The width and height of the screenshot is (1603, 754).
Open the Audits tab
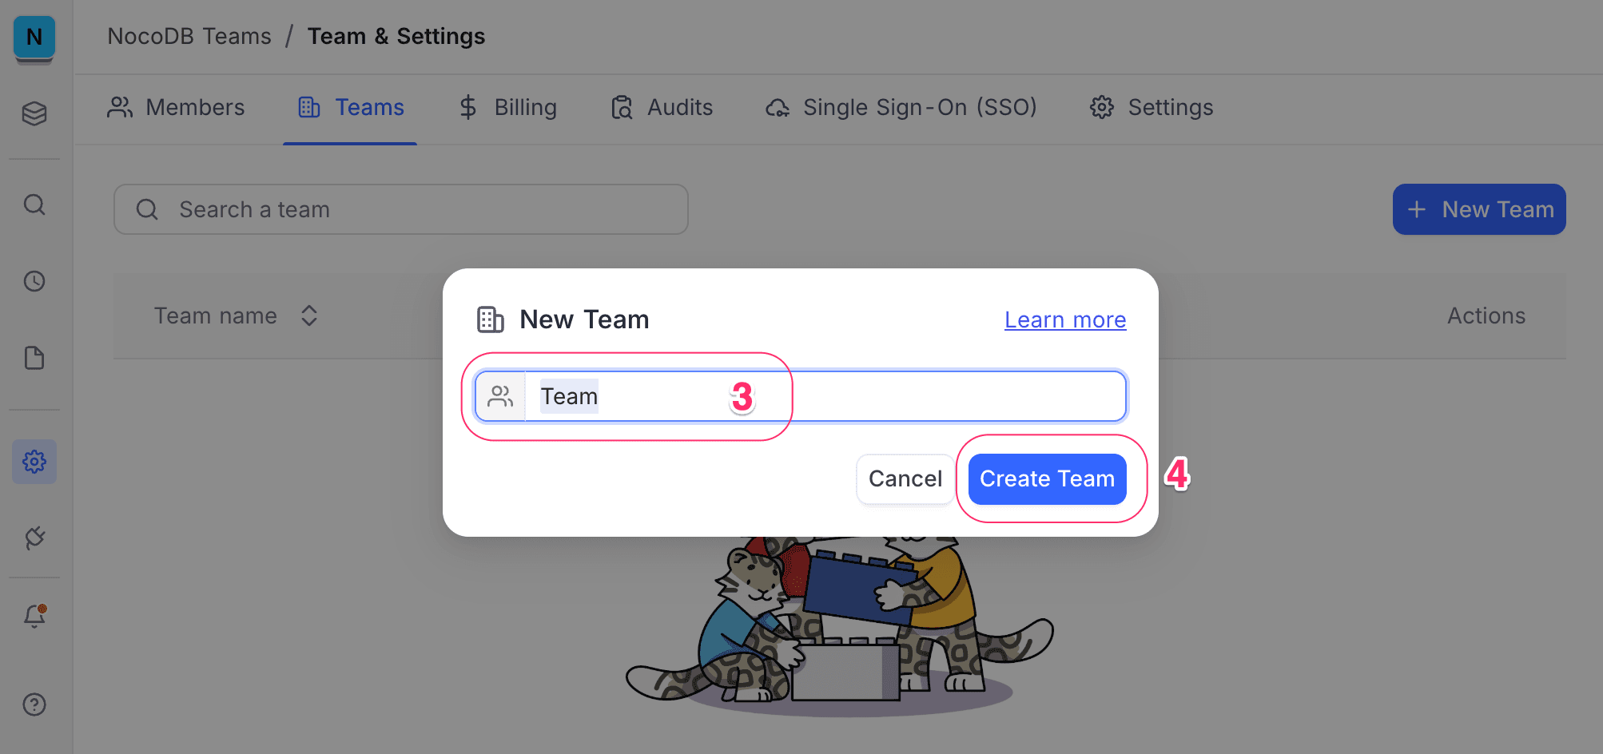662,107
